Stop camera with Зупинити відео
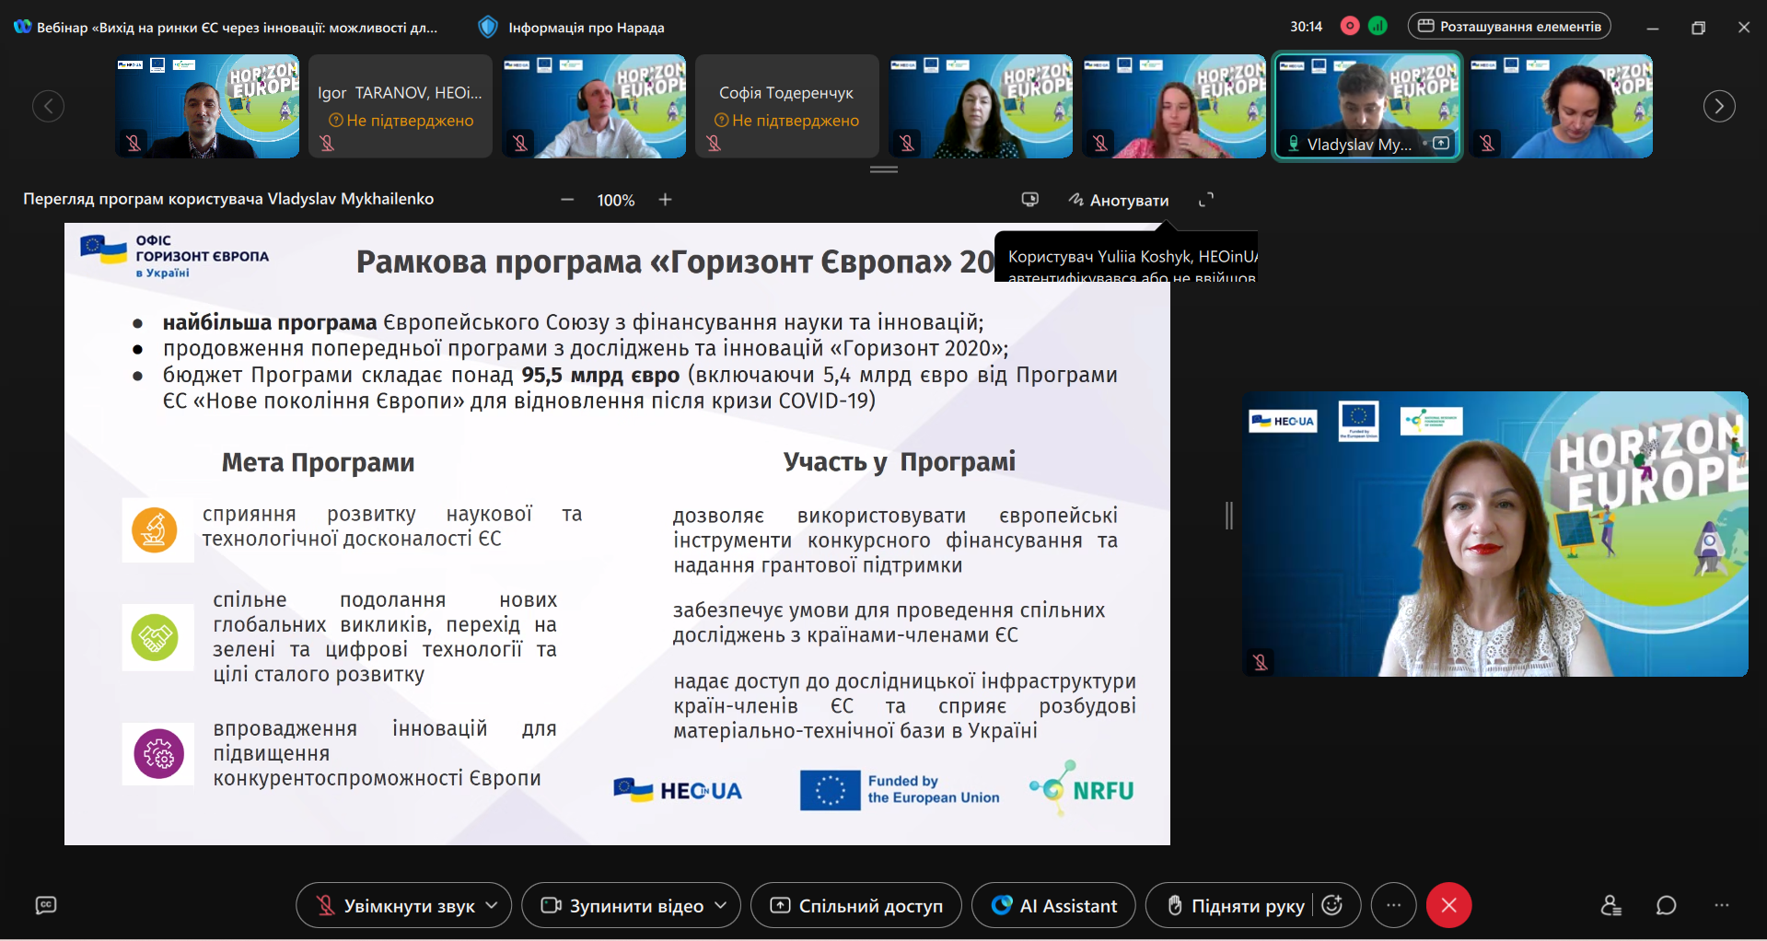Viewport: 1767px width, 941px height. coord(622,906)
